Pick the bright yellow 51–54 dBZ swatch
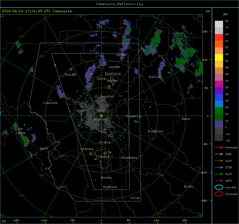Viewport: 239px width, 224px height. pyautogui.click(x=219, y=58)
